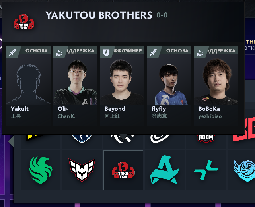This screenshot has height=207, width=255.
Task: Click the sword core role icon on Yakult
Action: click(x=12, y=52)
